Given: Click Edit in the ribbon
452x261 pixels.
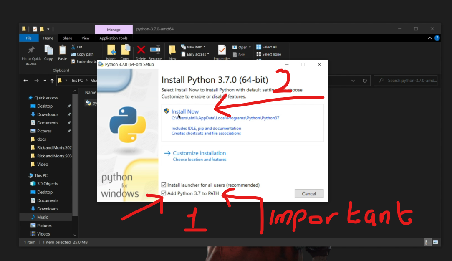Looking at the screenshot, I should coord(239,55).
